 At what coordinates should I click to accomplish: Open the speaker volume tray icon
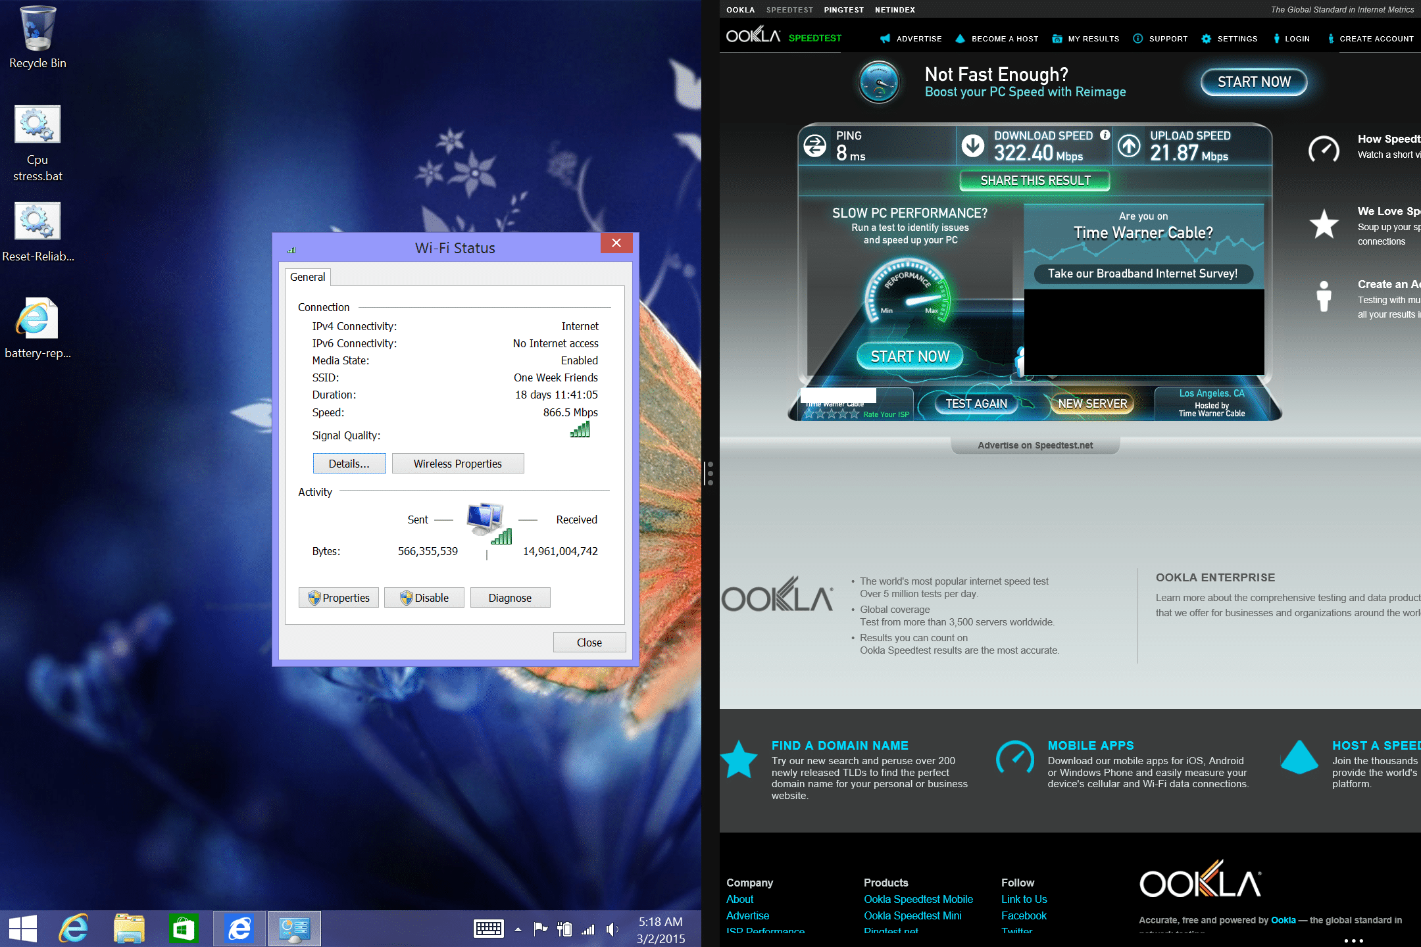[612, 929]
